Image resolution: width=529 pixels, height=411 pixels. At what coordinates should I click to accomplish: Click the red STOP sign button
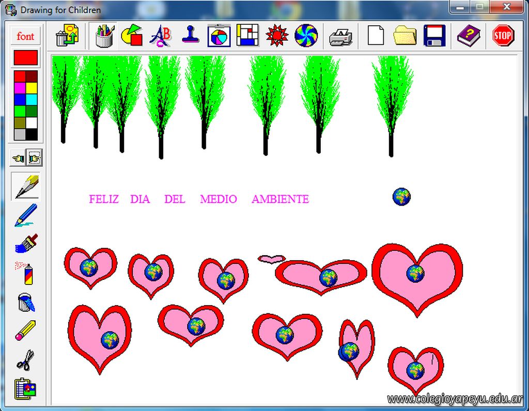tap(503, 36)
